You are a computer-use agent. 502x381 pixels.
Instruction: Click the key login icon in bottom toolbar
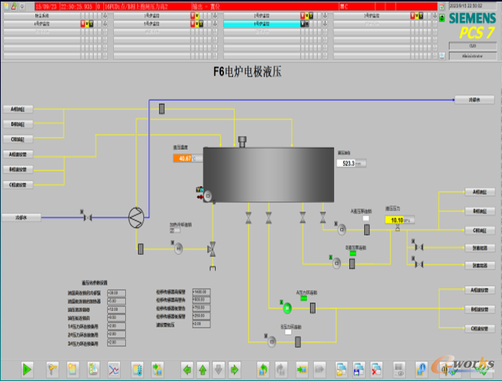tap(52, 370)
